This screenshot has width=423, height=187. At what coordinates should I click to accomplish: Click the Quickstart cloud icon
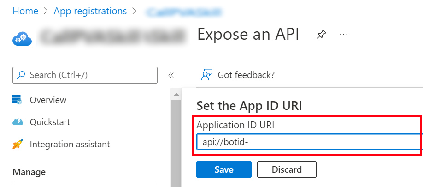click(x=18, y=122)
